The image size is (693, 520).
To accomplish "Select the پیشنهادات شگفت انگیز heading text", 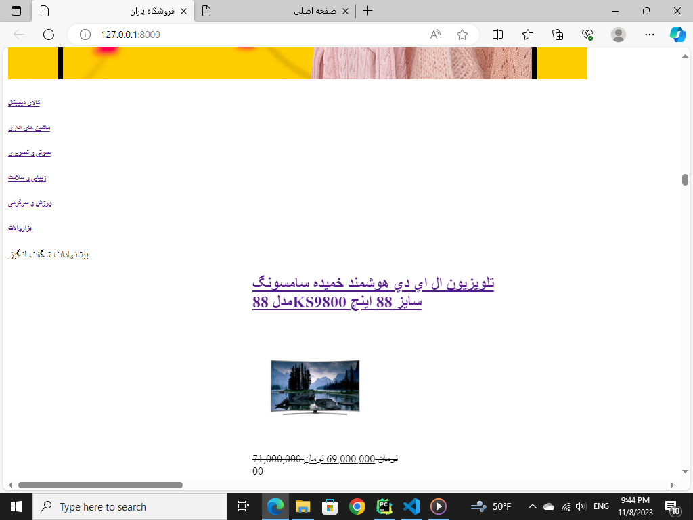I will (x=48, y=255).
